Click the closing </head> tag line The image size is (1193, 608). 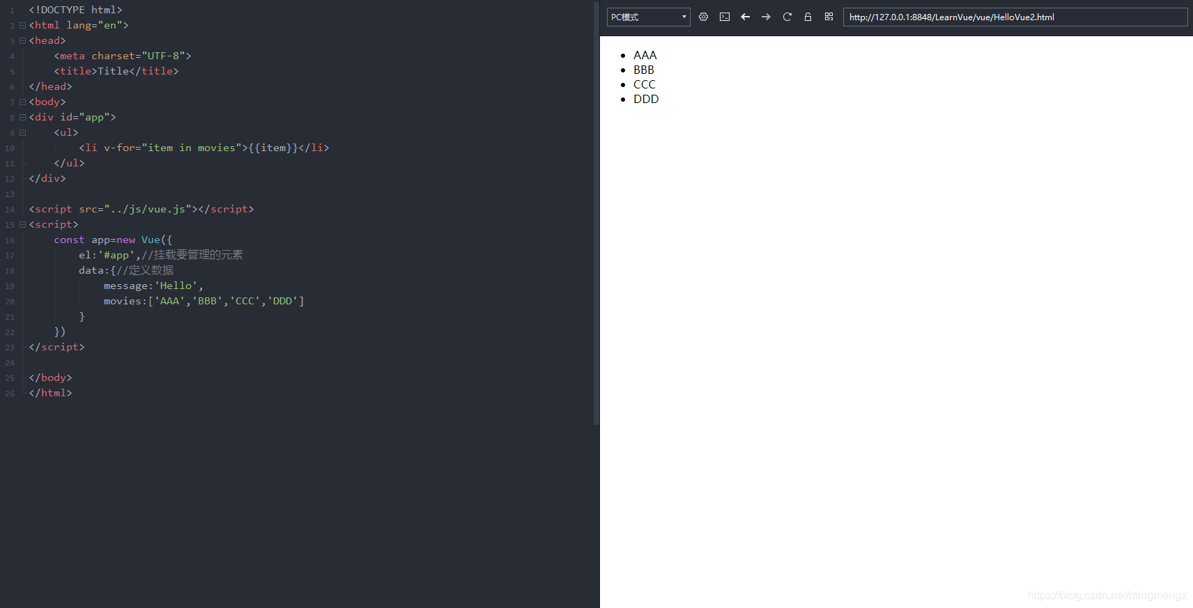[x=50, y=86]
